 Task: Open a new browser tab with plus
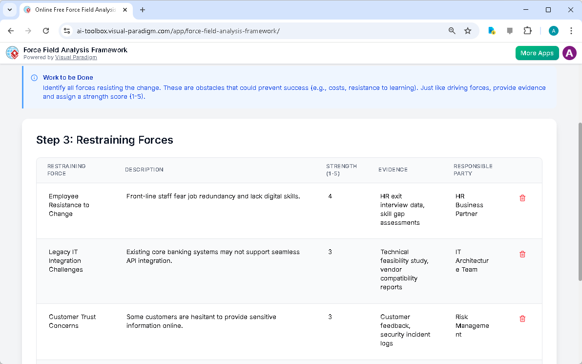142,10
